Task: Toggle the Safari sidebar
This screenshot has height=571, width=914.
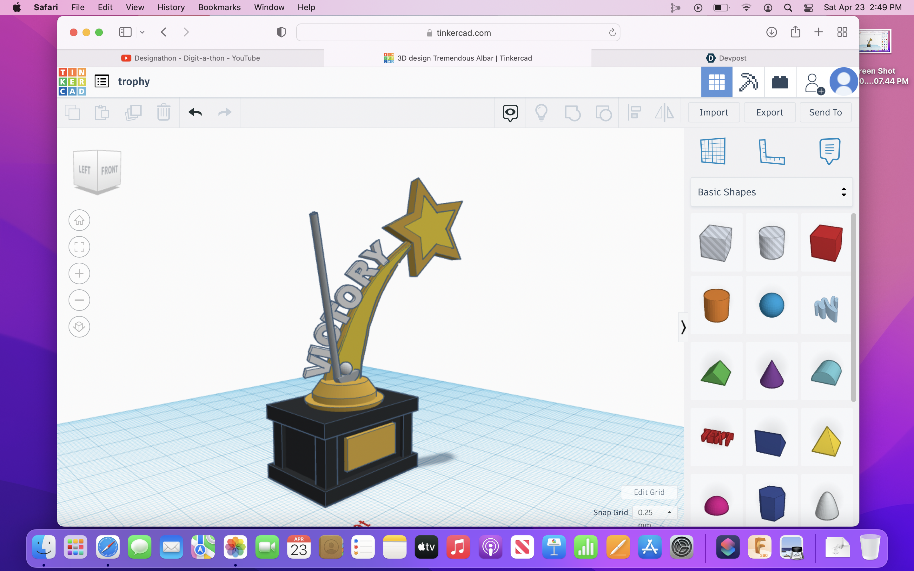Action: (125, 32)
